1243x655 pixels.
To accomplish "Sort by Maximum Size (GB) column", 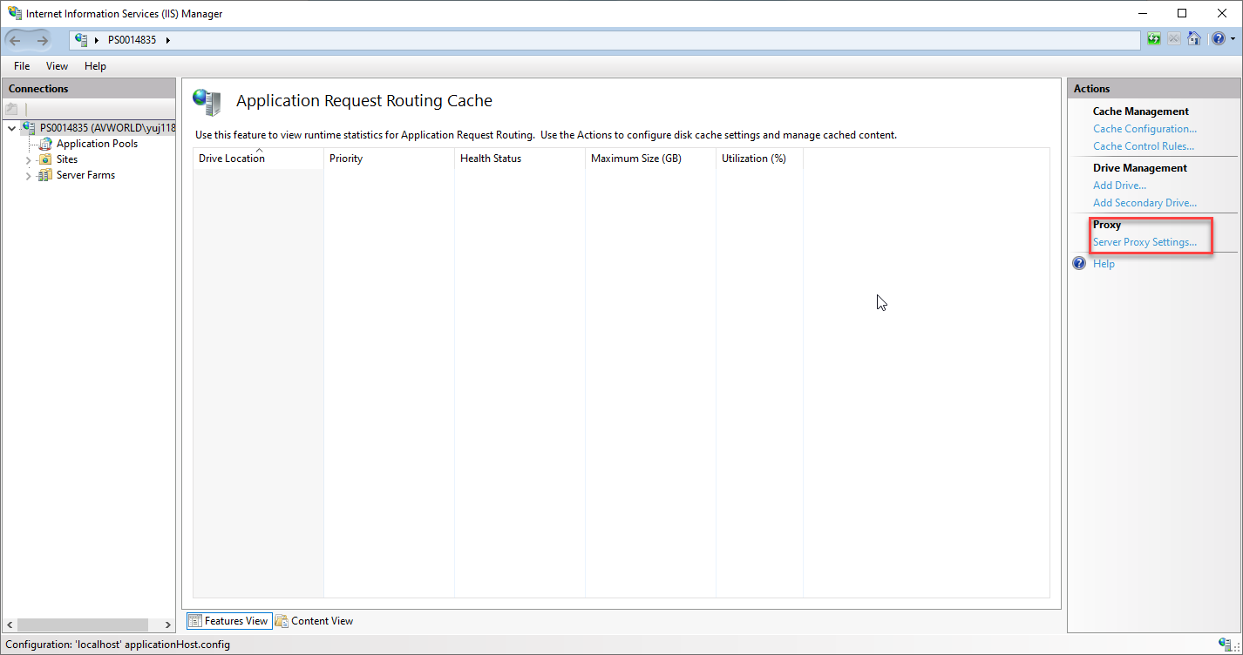I will pos(650,159).
